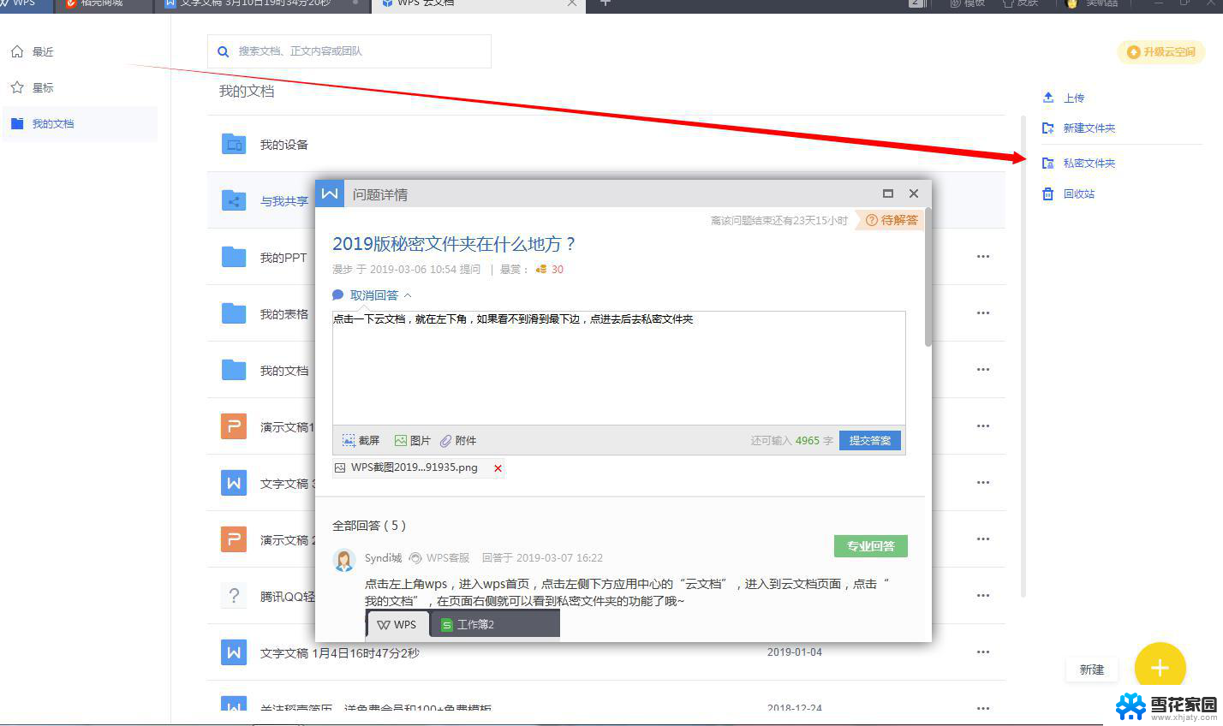The image size is (1223, 726).
Task: Open more options for 演示文稿 2 row
Action: click(983, 539)
